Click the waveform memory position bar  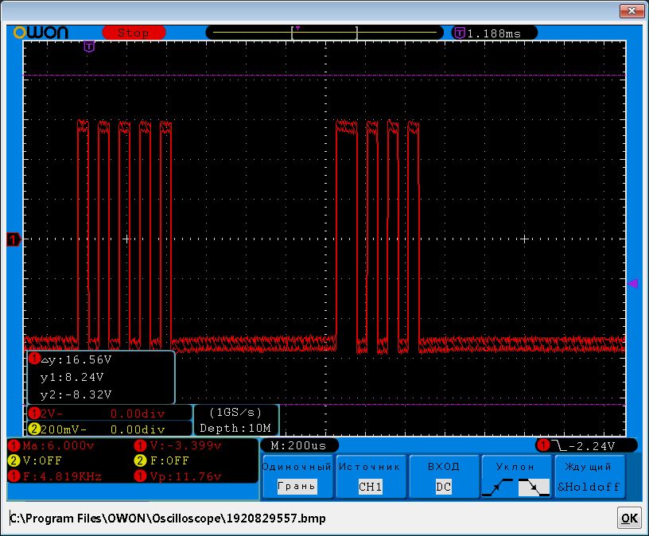click(x=324, y=33)
